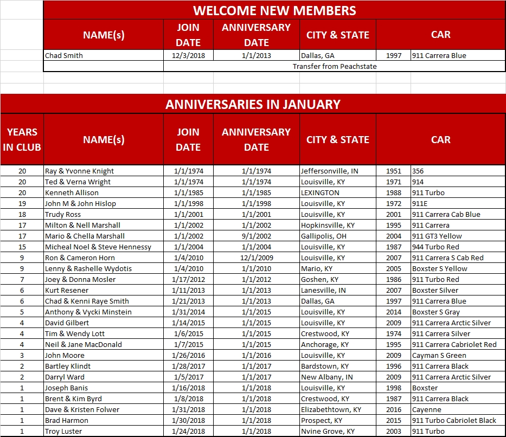Click the 'Crestwood, KY' cell in Tim & Wendy Lott's row

[338, 333]
